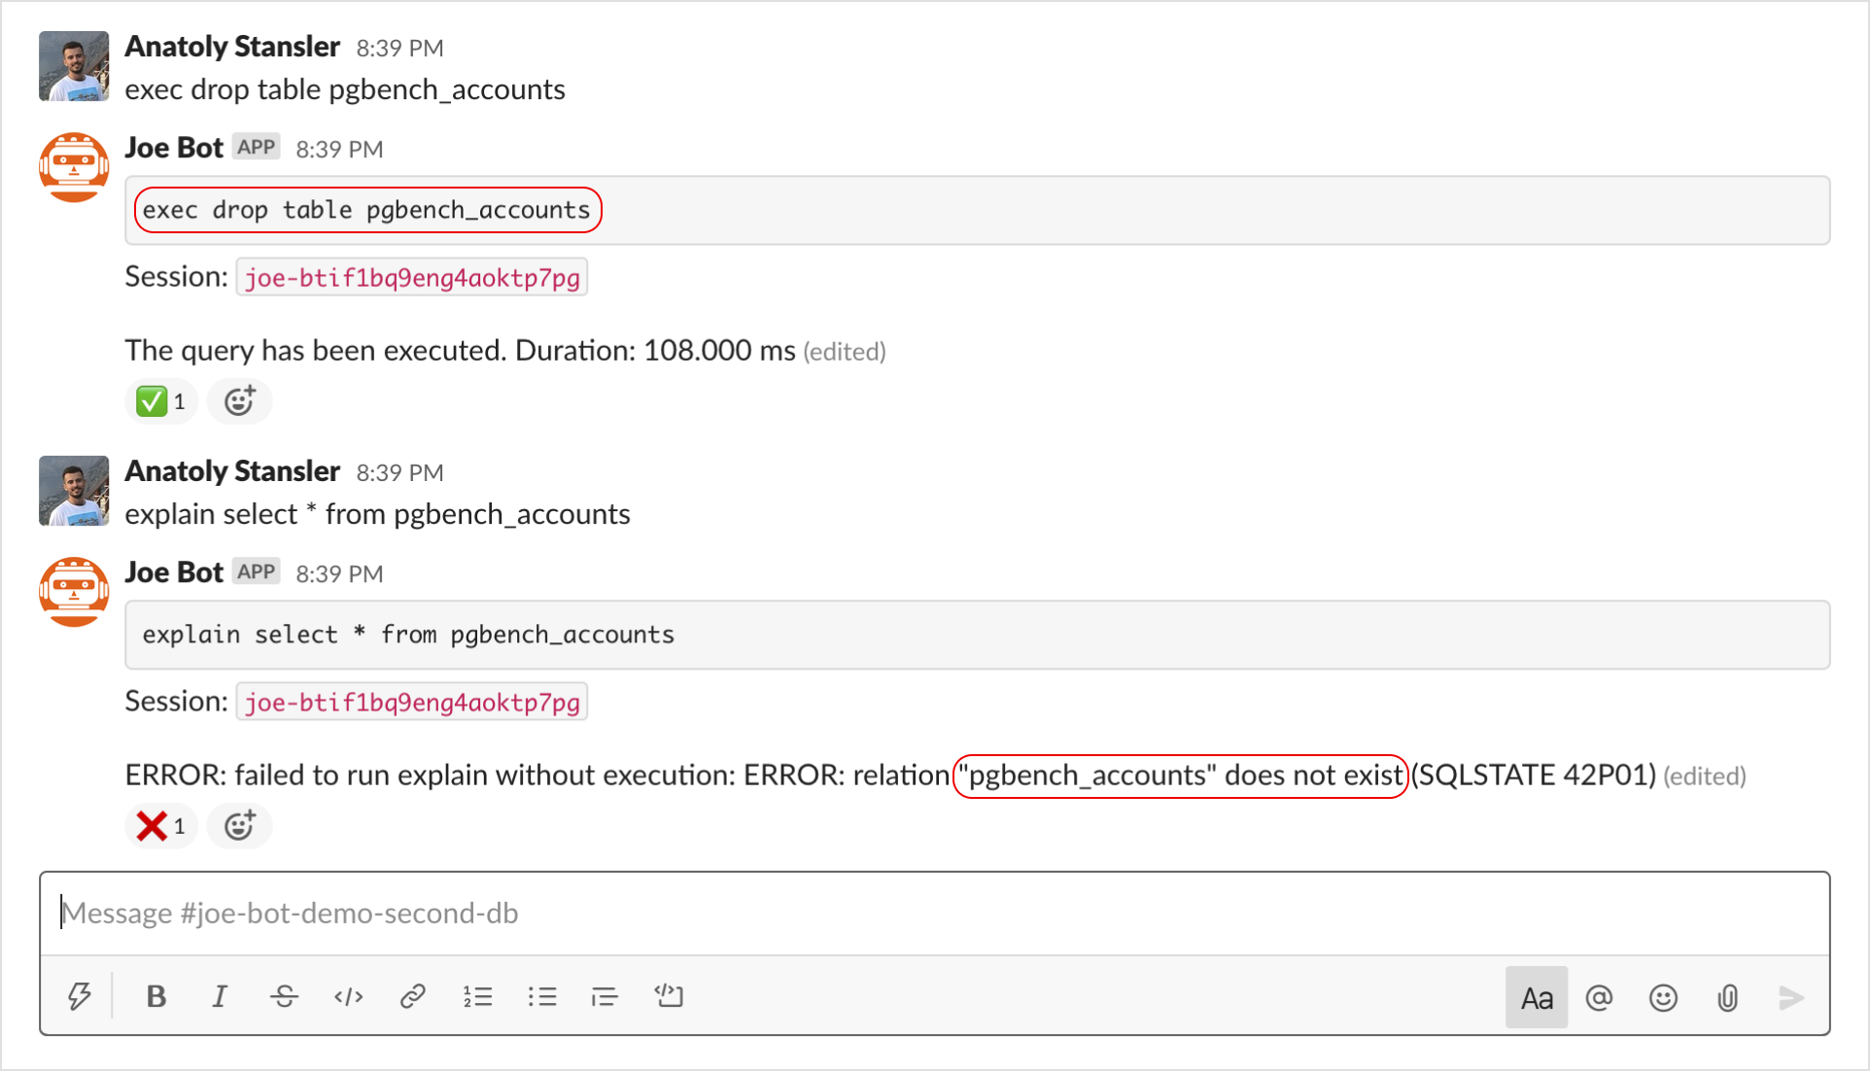Click 'The query has been executed' text

[x=316, y=351]
